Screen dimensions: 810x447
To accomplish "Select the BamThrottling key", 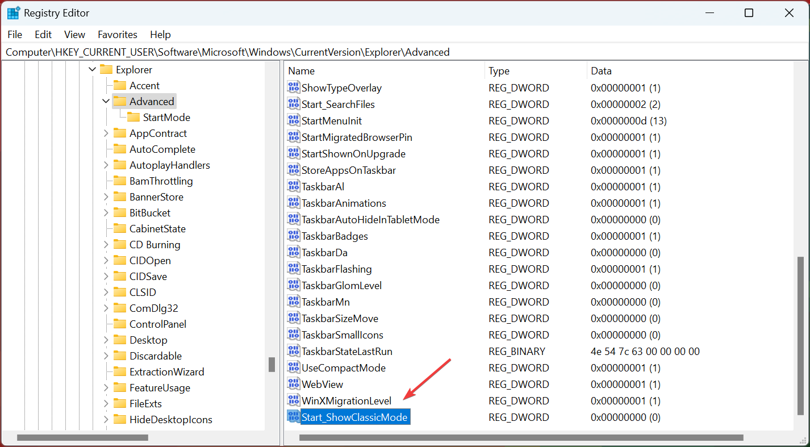I will coord(161,181).
